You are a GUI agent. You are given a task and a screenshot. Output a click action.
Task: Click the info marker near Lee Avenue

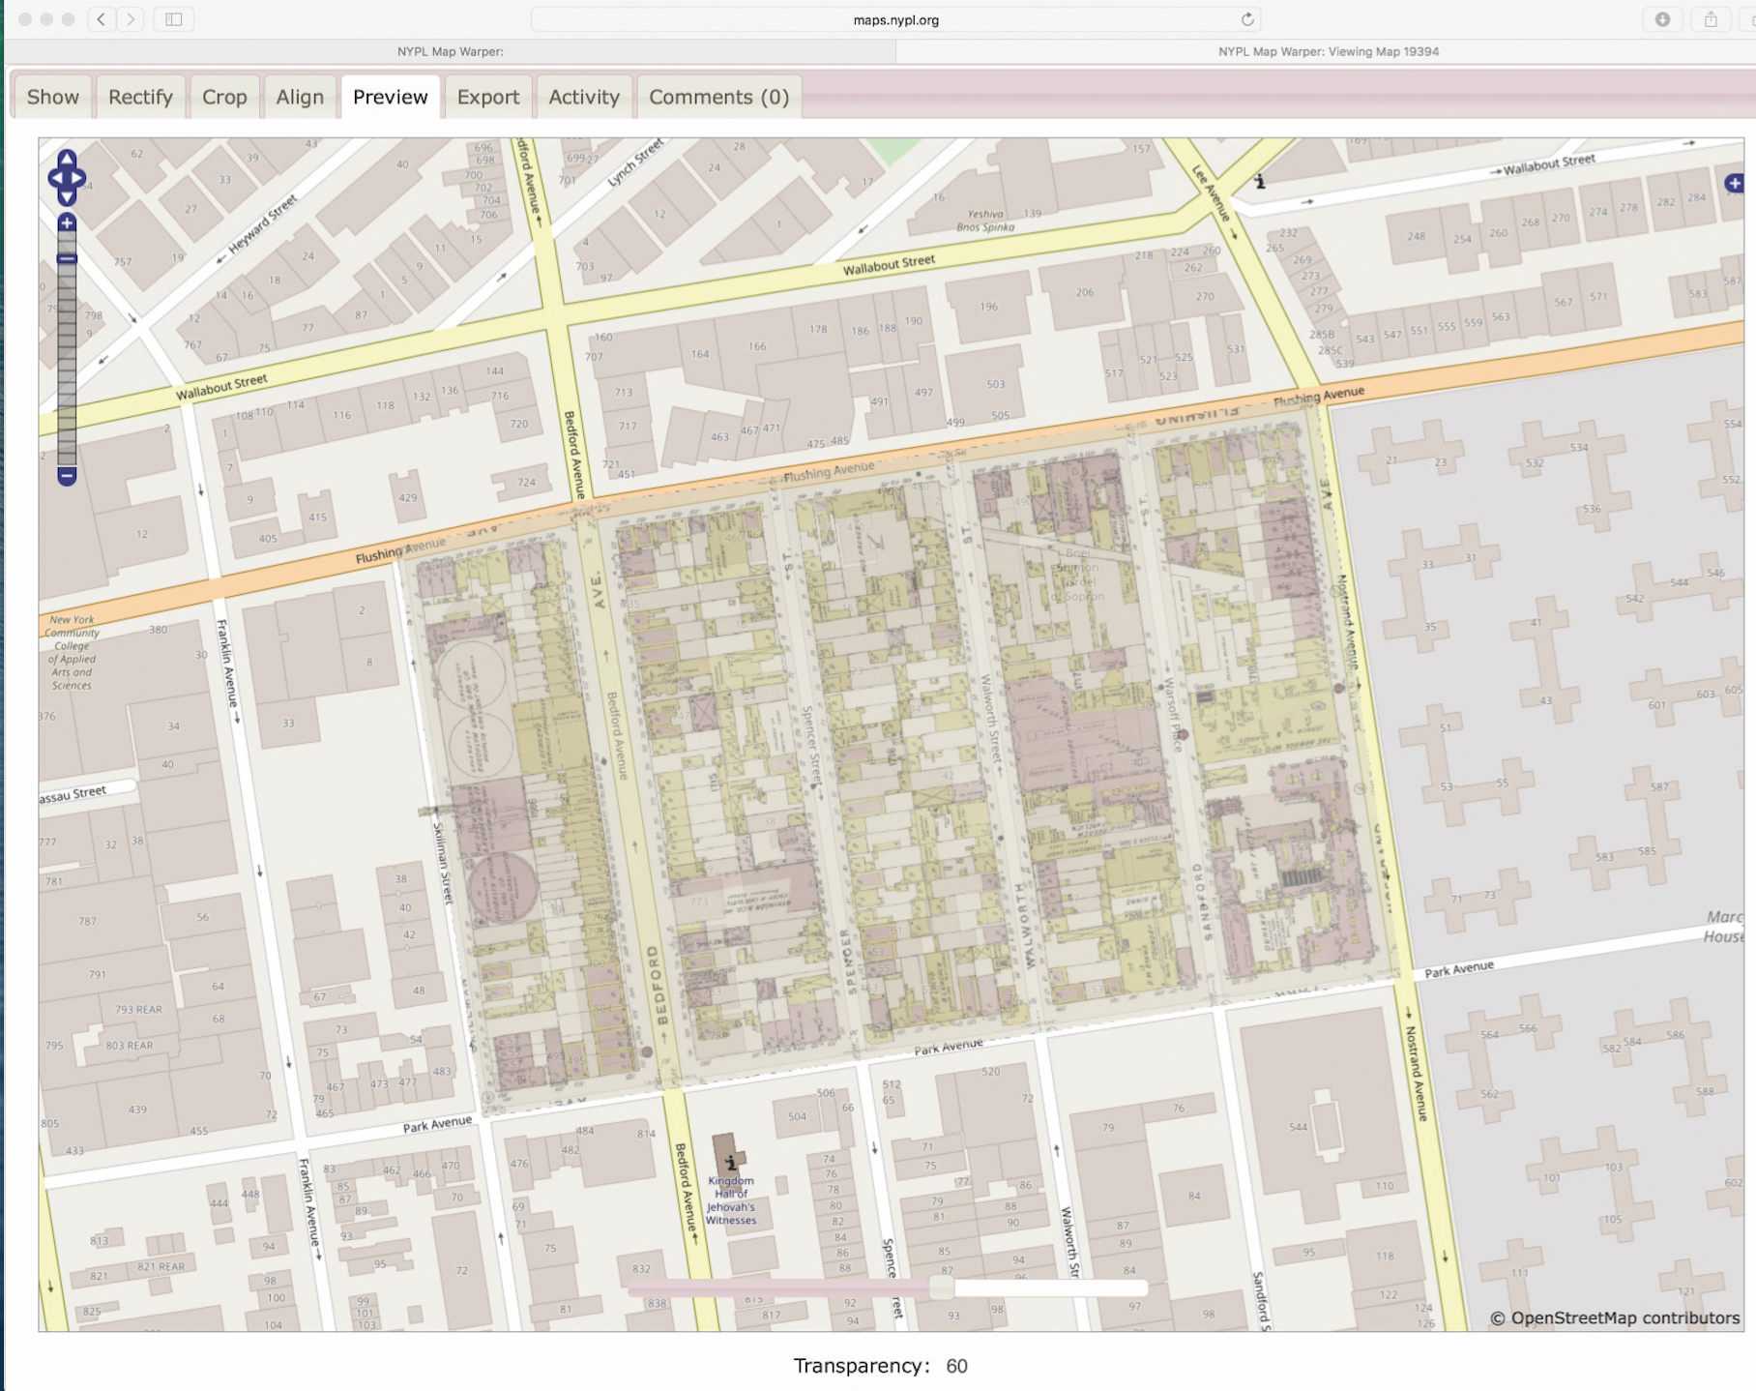pyautogui.click(x=1260, y=180)
